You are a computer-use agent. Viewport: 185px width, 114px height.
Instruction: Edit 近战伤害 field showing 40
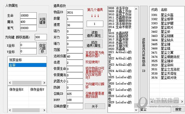coord(75,57)
